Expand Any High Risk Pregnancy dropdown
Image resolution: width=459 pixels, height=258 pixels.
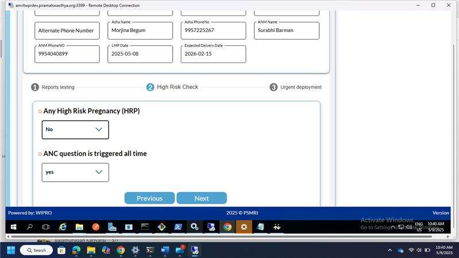75,130
